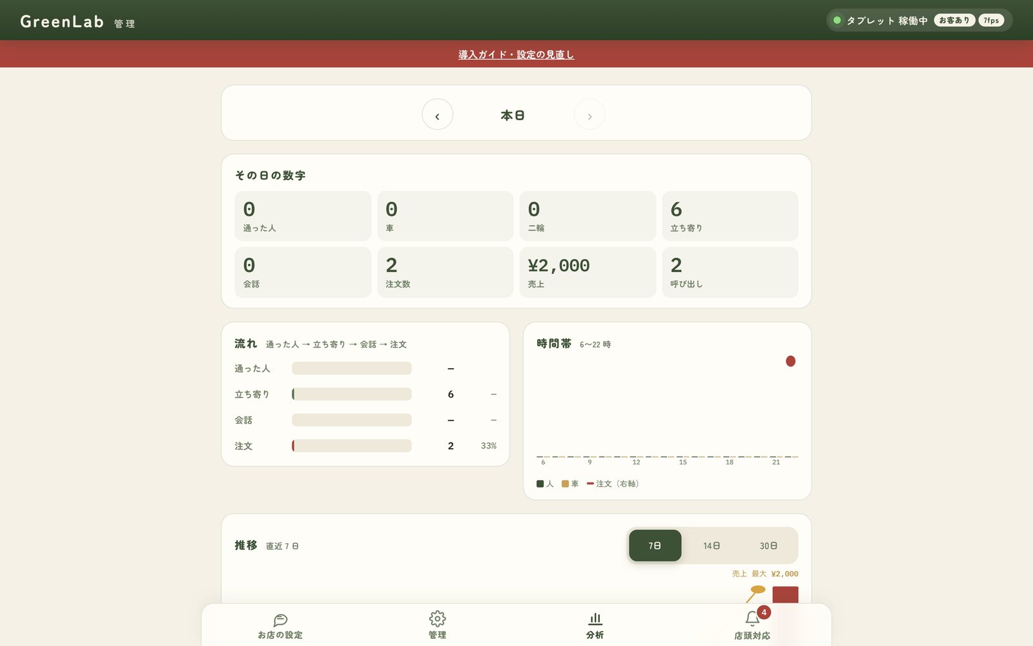Open the 呼び出し stat card

click(x=730, y=272)
